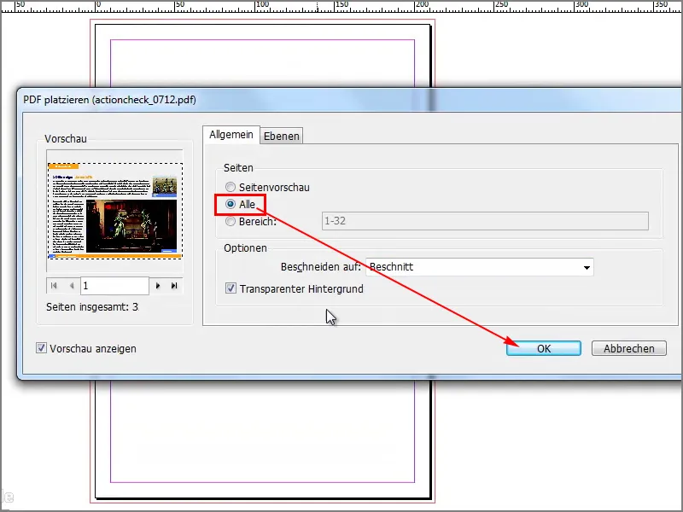The image size is (683, 512).
Task: Confirm placement with the OK button
Action: pyautogui.click(x=544, y=348)
